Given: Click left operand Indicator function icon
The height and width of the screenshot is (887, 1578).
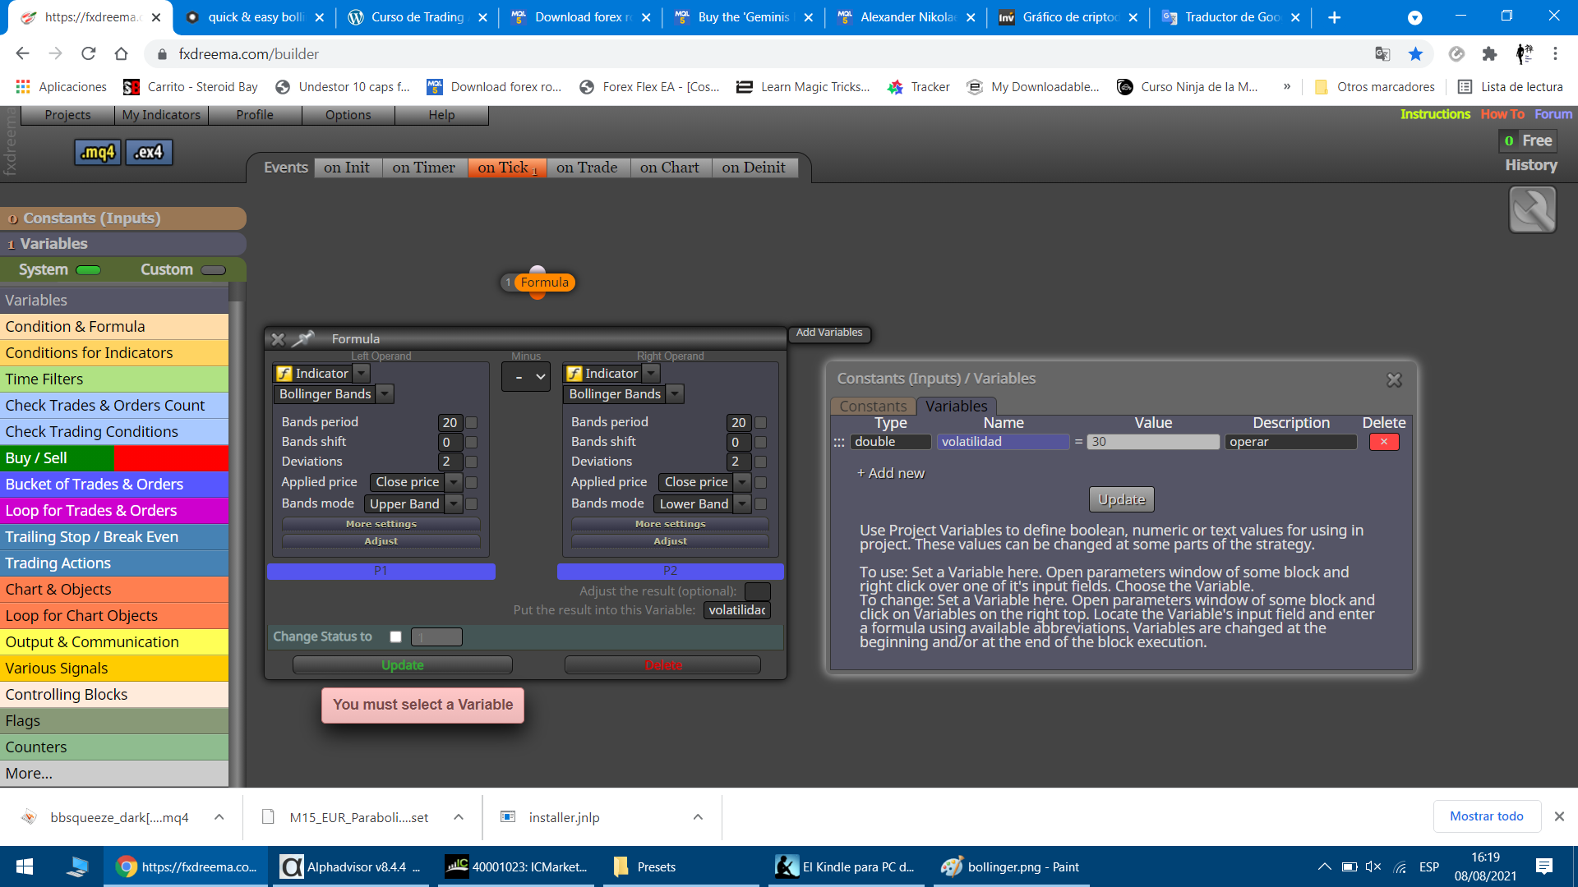Looking at the screenshot, I should coord(284,374).
